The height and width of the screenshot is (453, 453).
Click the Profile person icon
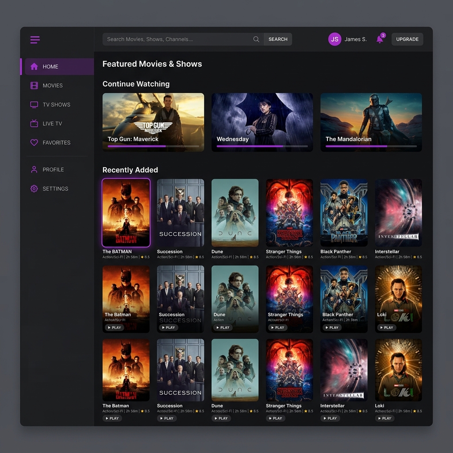34,169
